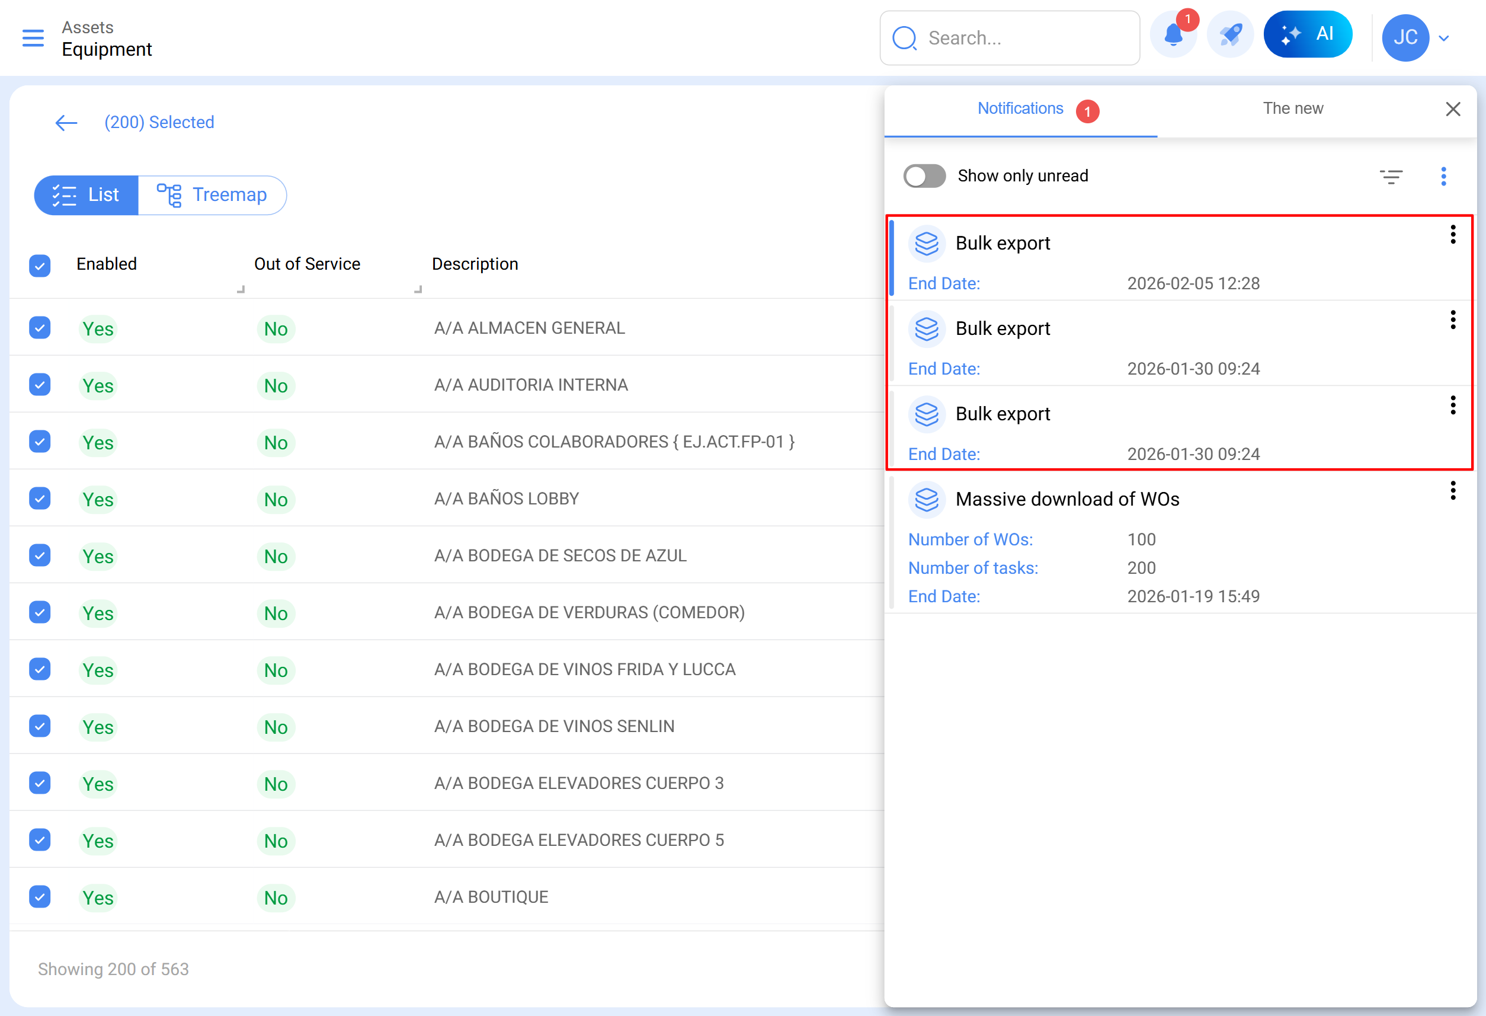The height and width of the screenshot is (1016, 1486).
Task: Switch to The new tab
Action: pos(1292,108)
